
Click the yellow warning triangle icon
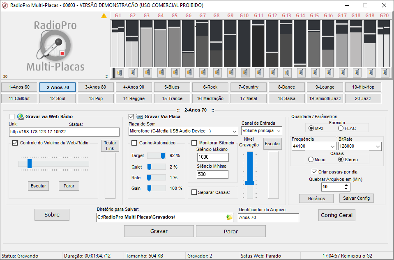point(104,16)
